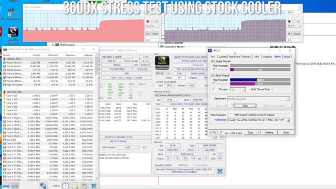Click the Validate button in CPU-Z
The image size is (336, 189).
pyautogui.click(x=269, y=132)
